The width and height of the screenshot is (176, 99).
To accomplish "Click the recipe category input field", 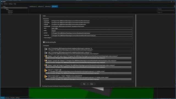I will point(92,38).
